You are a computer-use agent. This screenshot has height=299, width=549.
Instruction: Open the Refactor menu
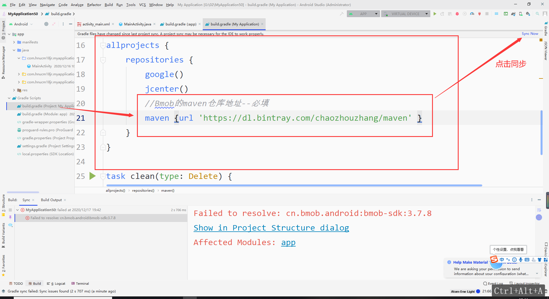94,5
